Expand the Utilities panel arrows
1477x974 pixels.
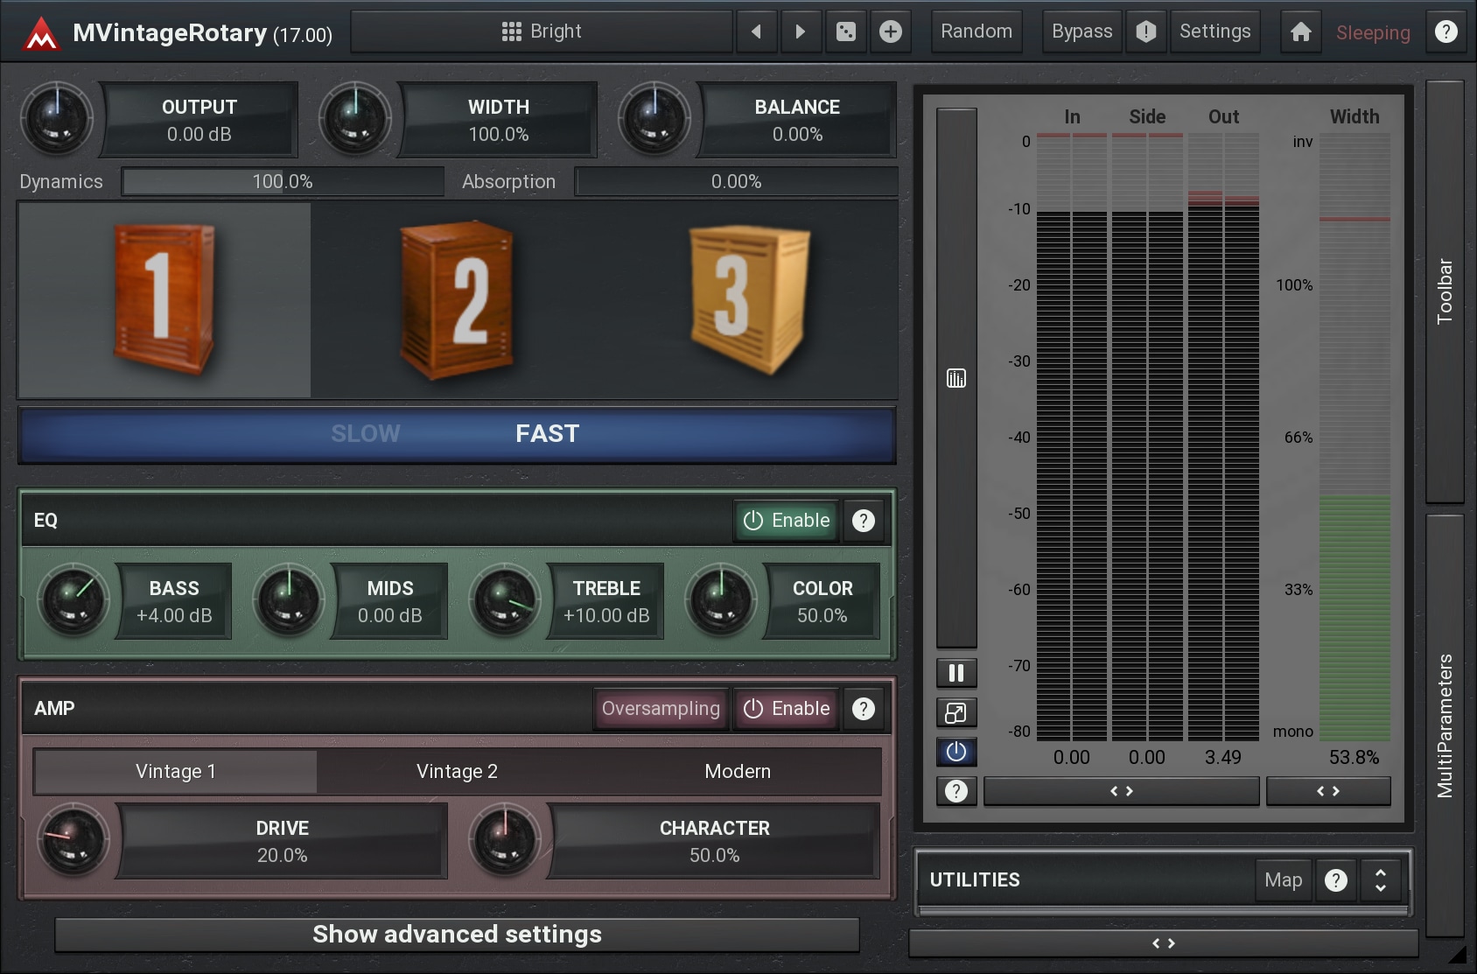pyautogui.click(x=1380, y=880)
